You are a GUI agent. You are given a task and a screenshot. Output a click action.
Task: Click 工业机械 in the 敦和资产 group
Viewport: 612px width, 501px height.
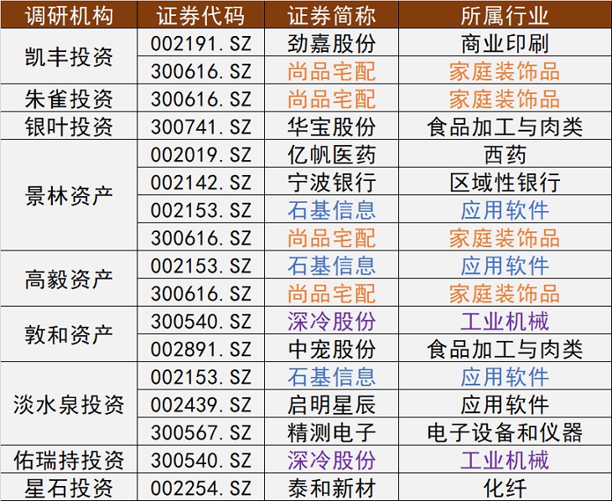(x=505, y=321)
